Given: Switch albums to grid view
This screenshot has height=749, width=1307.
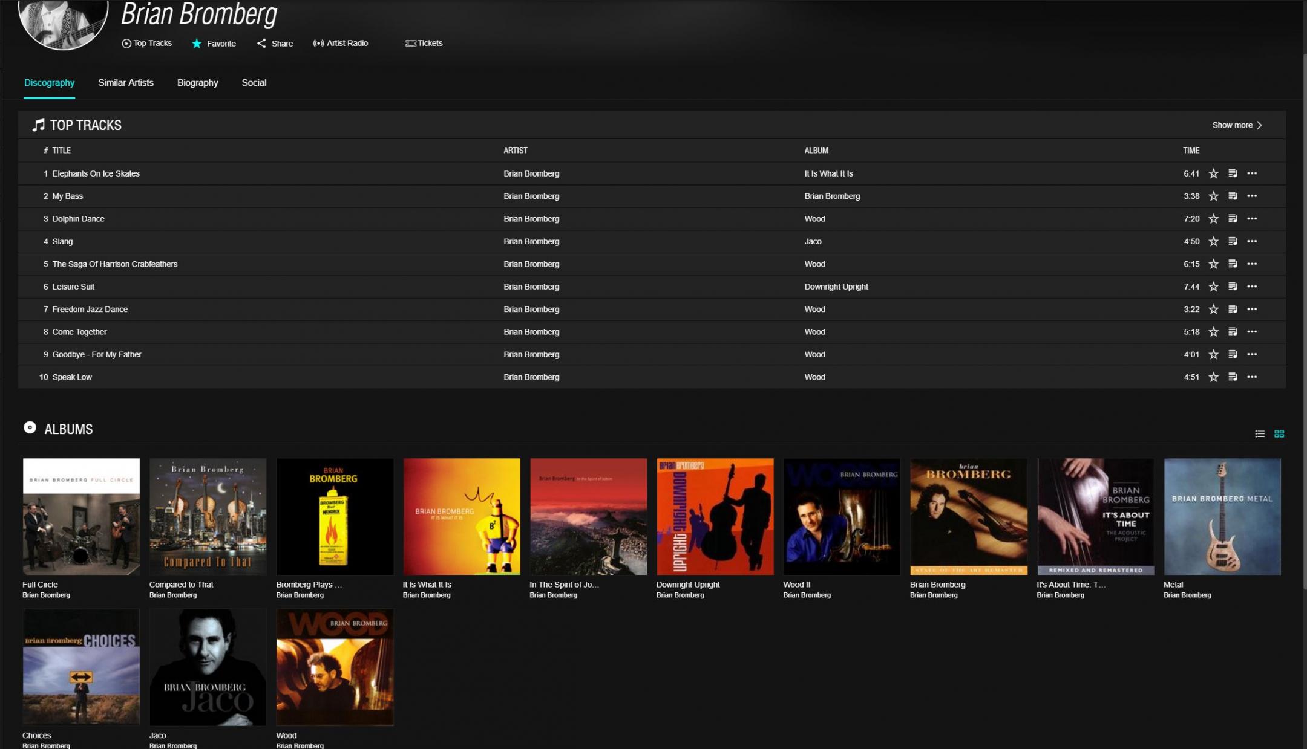Looking at the screenshot, I should pos(1279,434).
